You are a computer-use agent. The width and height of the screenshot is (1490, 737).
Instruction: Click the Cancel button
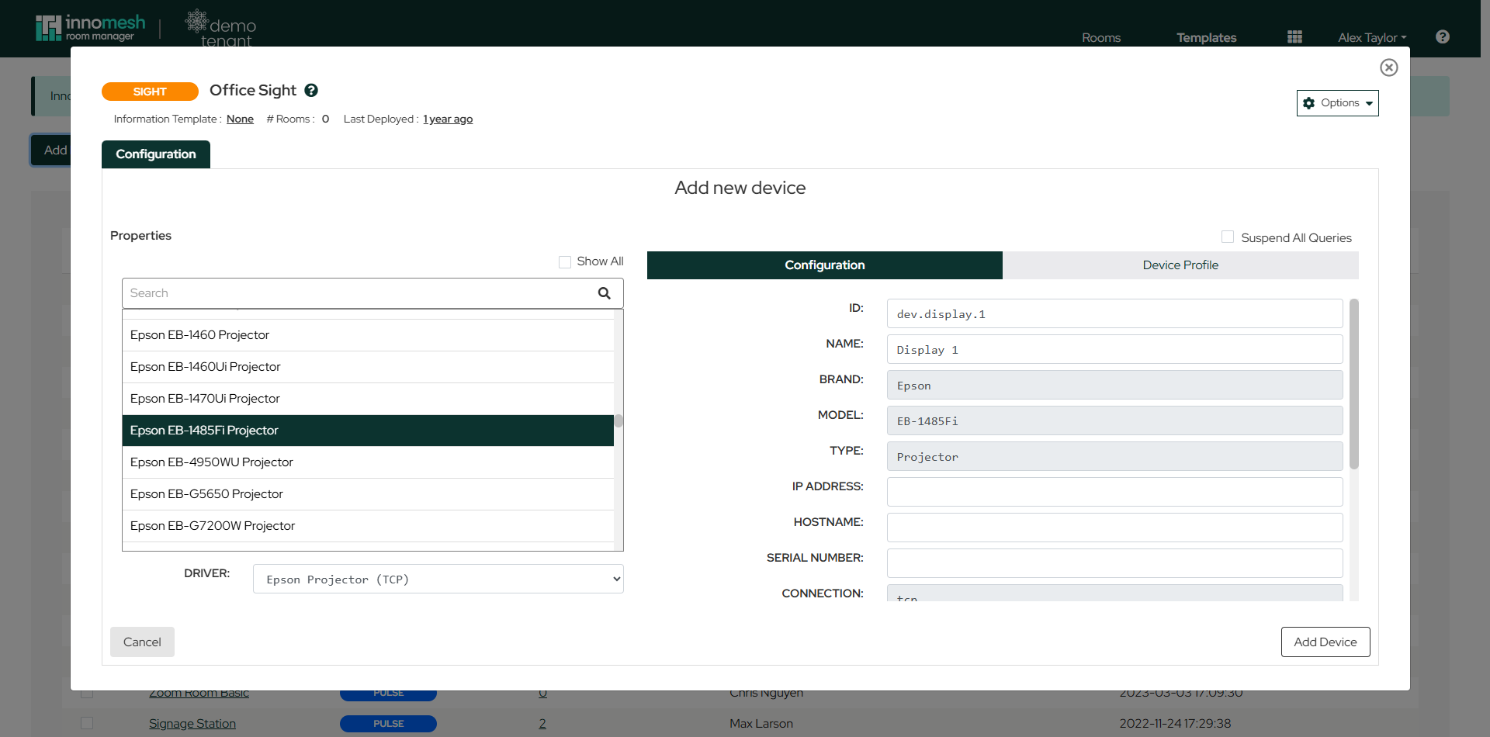(x=142, y=642)
